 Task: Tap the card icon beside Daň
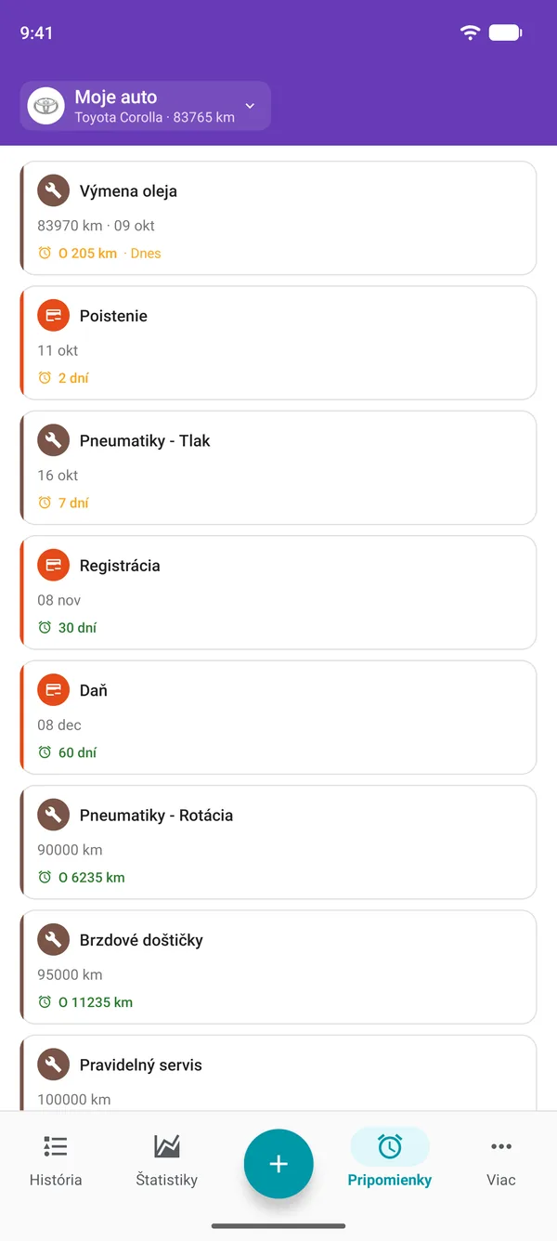pos(54,690)
